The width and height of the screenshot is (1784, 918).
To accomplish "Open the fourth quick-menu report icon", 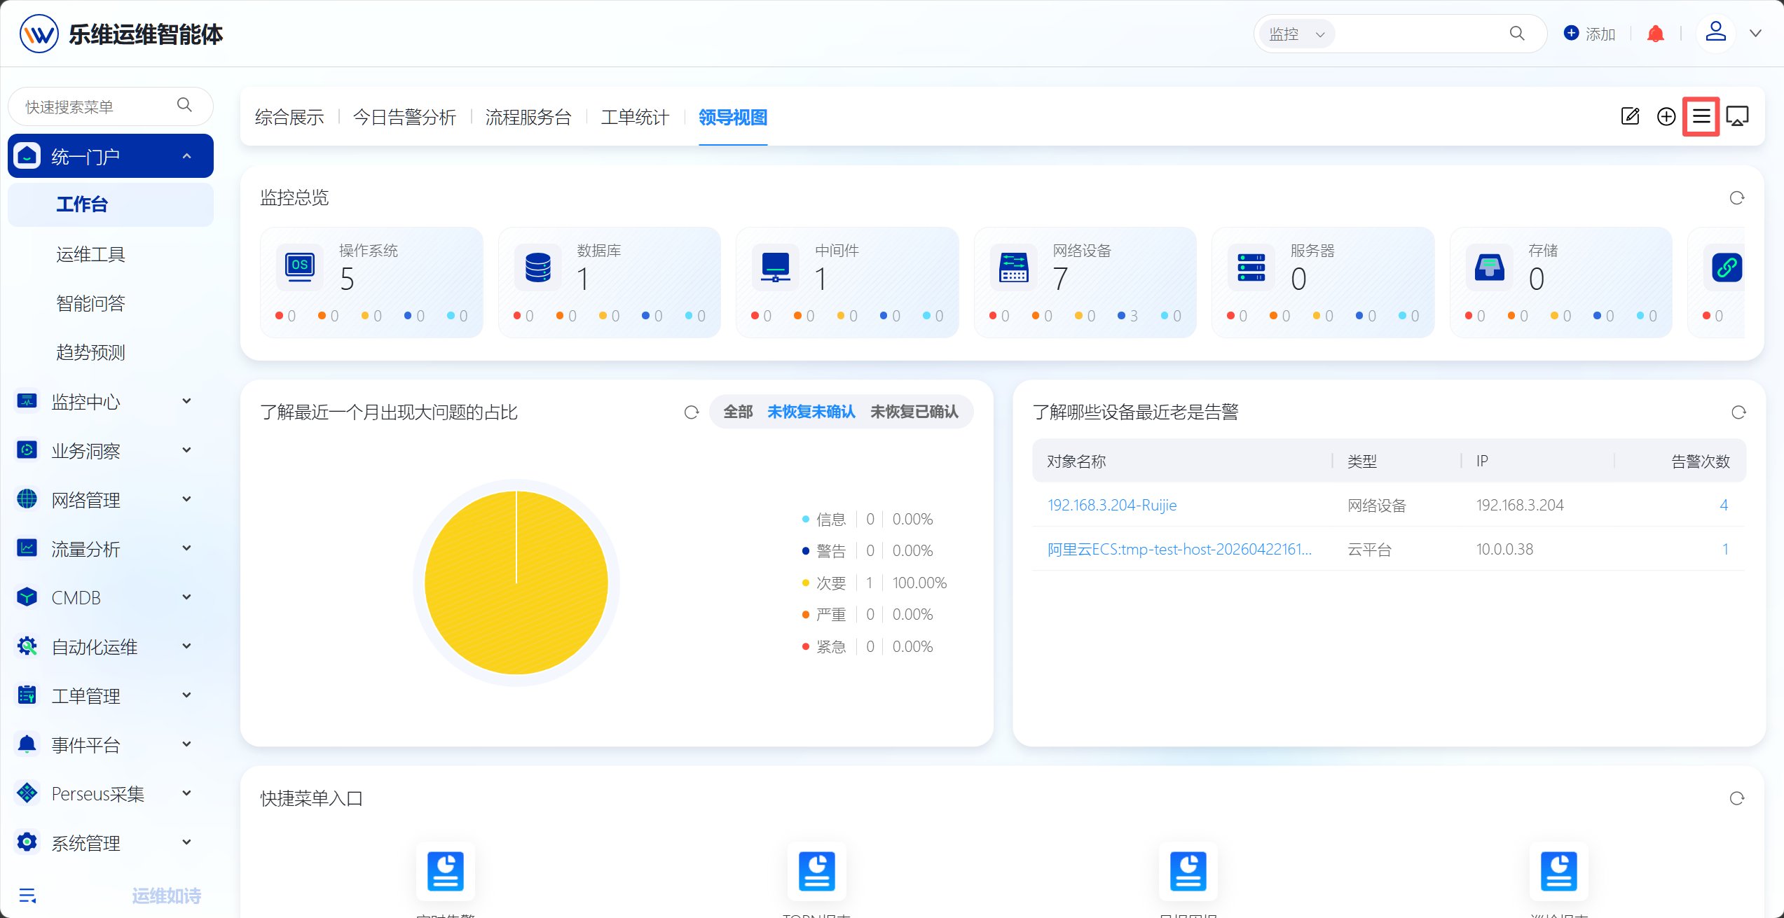I will 1559,871.
